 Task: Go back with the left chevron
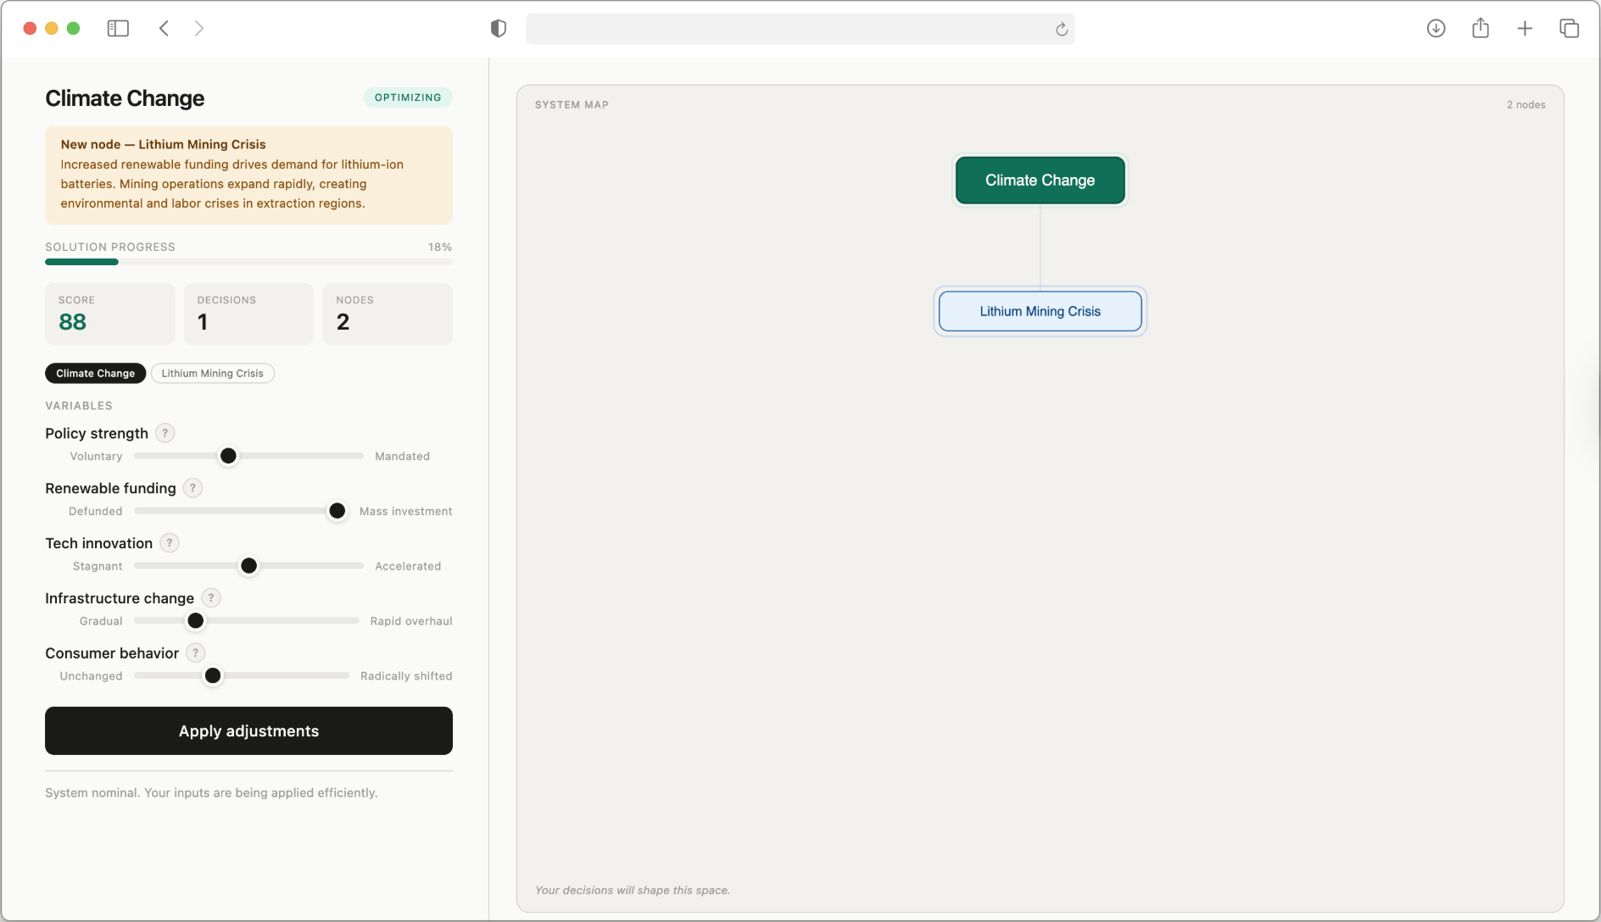coord(164,29)
